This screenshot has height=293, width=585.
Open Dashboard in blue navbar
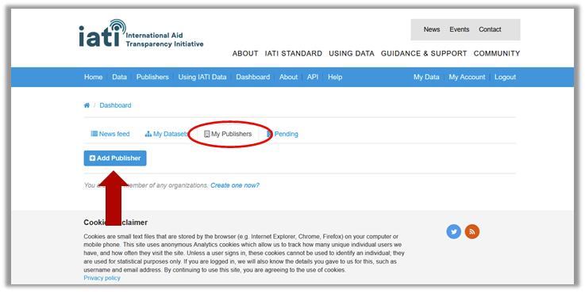pyautogui.click(x=253, y=77)
